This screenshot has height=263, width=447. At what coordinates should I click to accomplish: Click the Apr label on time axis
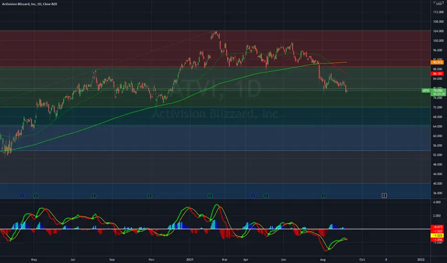pos(246,260)
